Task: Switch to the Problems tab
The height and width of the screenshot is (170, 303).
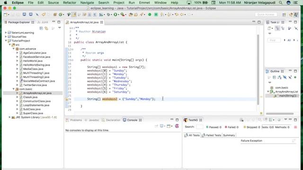Action: 74,120
